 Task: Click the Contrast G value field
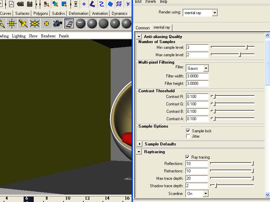point(197,104)
